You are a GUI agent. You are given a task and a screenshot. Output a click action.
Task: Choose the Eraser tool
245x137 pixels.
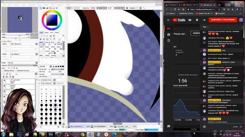pyautogui.click(x=48, y=48)
